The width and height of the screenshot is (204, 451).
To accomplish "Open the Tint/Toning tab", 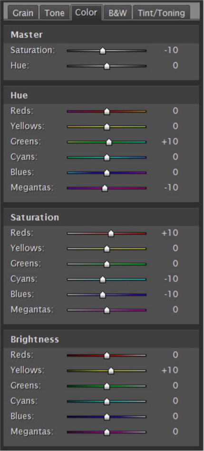I will pos(161,13).
